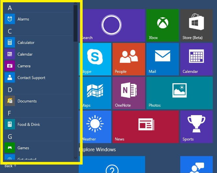Select the letter F group header
The height and width of the screenshot is (173, 217).
[9, 113]
